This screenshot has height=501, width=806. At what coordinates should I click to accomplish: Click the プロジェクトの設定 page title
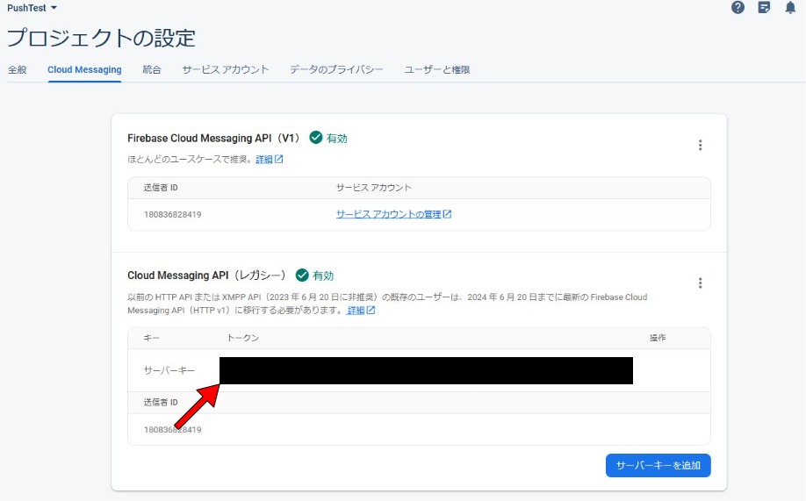pos(101,38)
